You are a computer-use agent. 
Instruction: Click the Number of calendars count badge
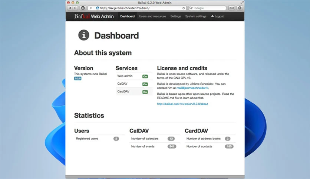click(171, 139)
